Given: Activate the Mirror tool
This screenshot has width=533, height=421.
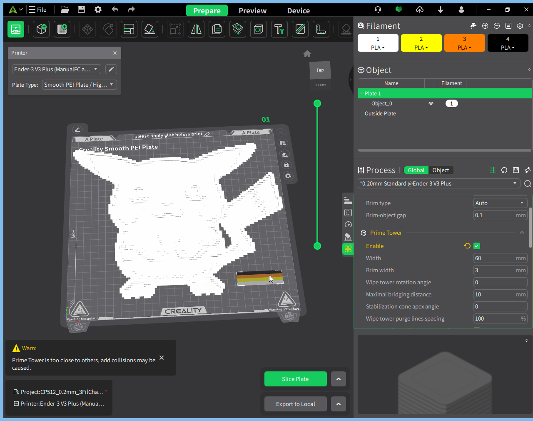Looking at the screenshot, I should (x=196, y=29).
